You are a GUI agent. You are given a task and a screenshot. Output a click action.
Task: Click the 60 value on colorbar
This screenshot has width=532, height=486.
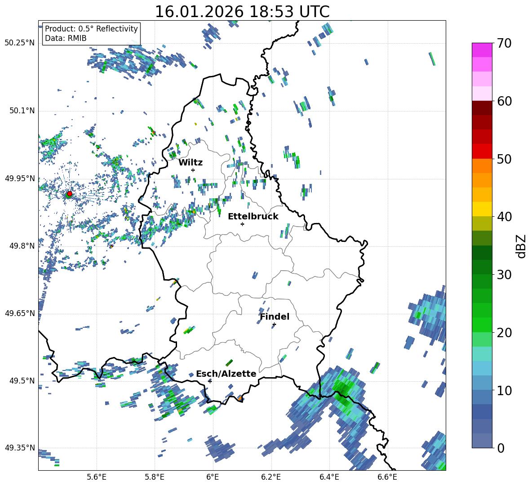point(504,101)
